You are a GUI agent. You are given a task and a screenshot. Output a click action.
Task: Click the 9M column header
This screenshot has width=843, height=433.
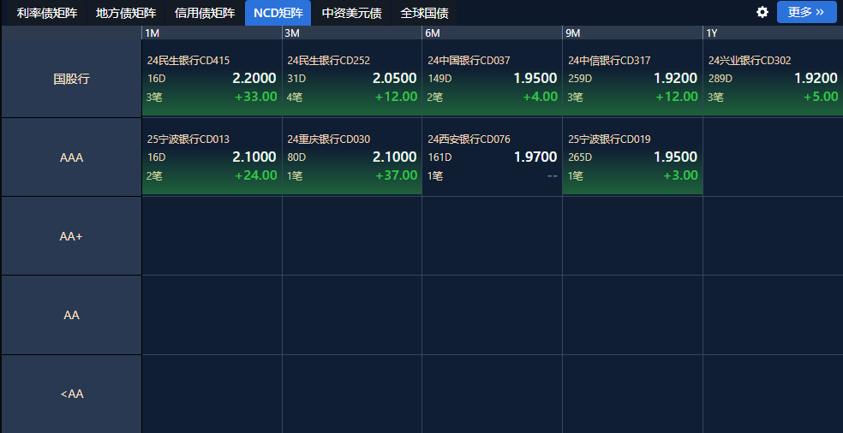(x=633, y=33)
